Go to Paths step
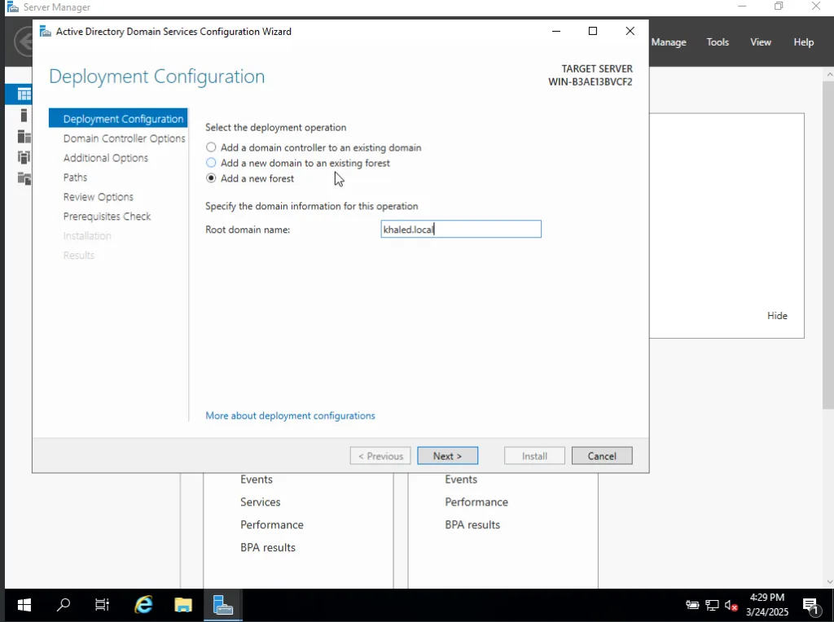Image resolution: width=834 pixels, height=622 pixels. point(75,177)
